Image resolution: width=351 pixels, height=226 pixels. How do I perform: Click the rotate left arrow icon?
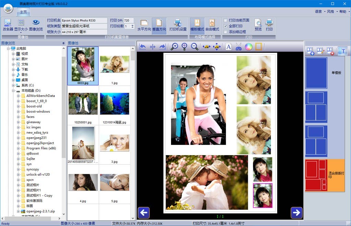pyautogui.click(x=143, y=47)
